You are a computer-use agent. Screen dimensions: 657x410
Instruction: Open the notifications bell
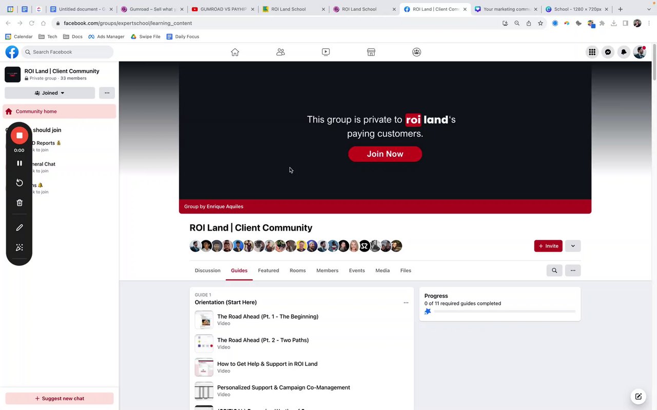coord(624,52)
